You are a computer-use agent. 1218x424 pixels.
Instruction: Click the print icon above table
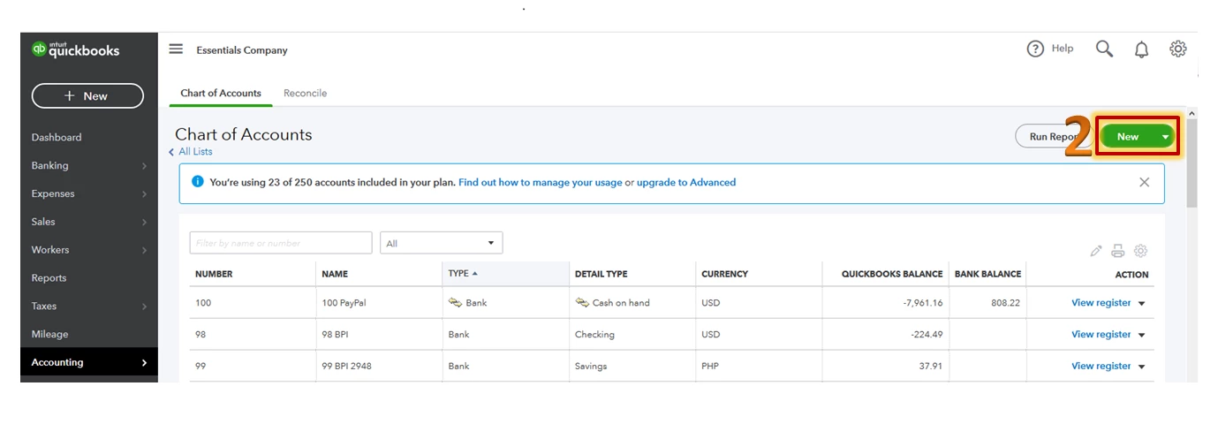[x=1118, y=251]
